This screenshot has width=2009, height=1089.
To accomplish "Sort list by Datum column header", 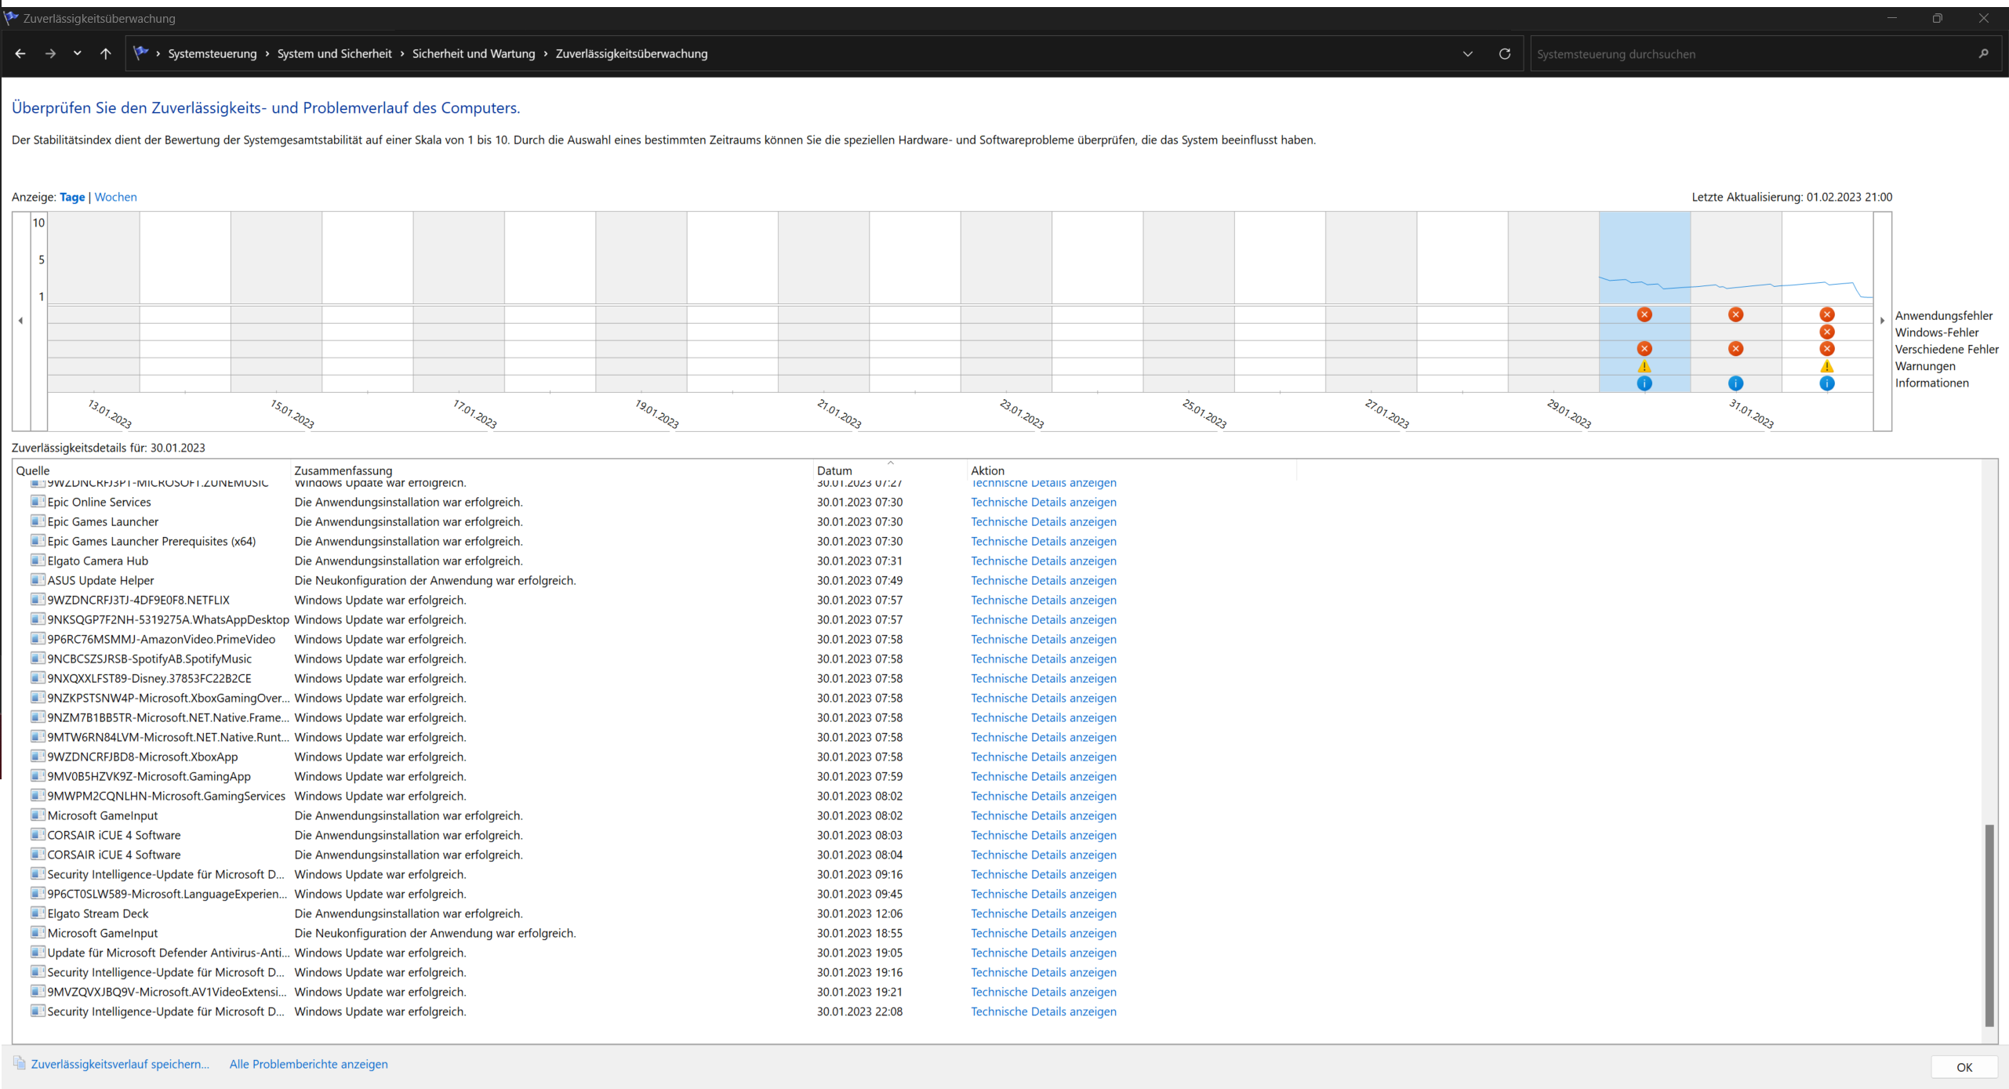I will 834,470.
